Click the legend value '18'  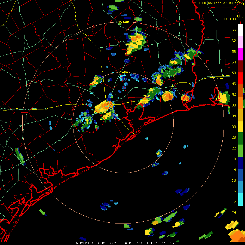pyautogui.click(x=234, y=159)
